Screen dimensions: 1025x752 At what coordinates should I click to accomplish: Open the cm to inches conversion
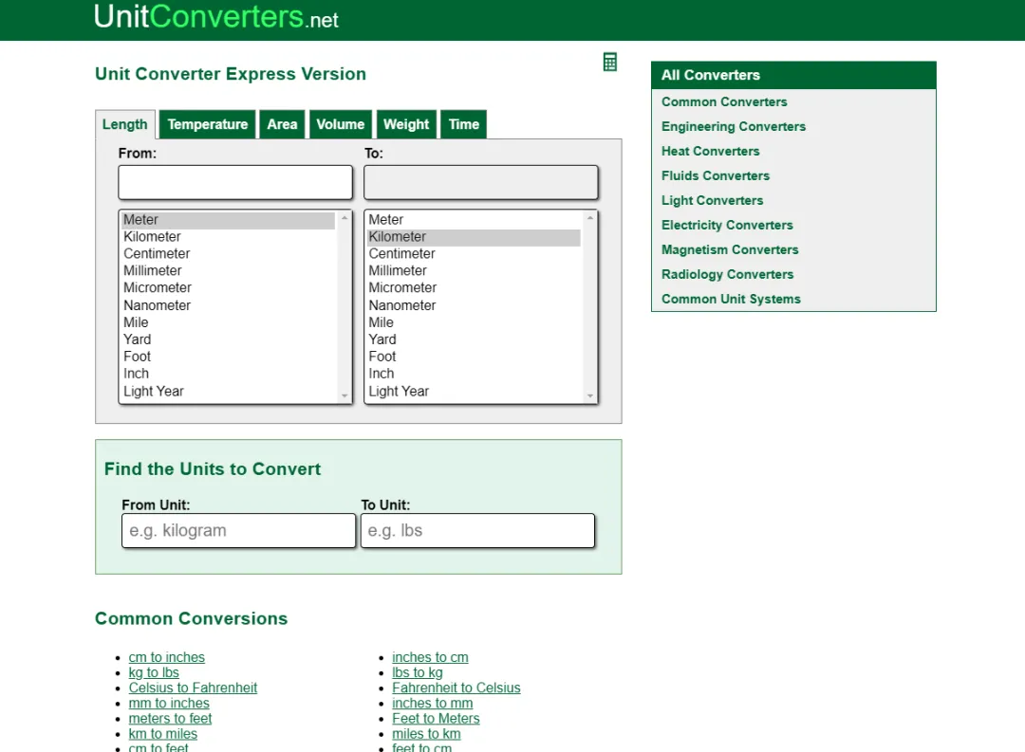coord(167,657)
